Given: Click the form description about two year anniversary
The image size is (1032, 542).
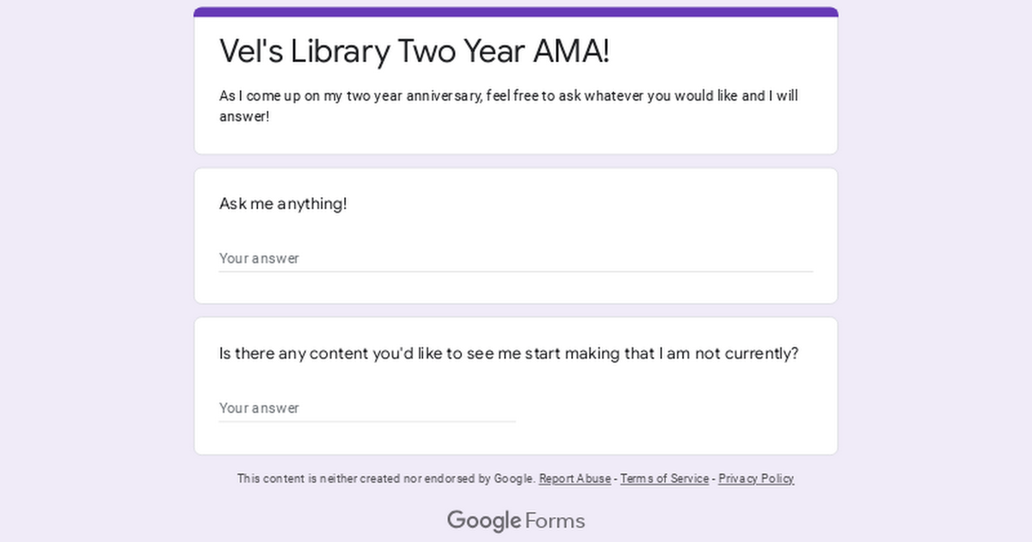Looking at the screenshot, I should [509, 106].
